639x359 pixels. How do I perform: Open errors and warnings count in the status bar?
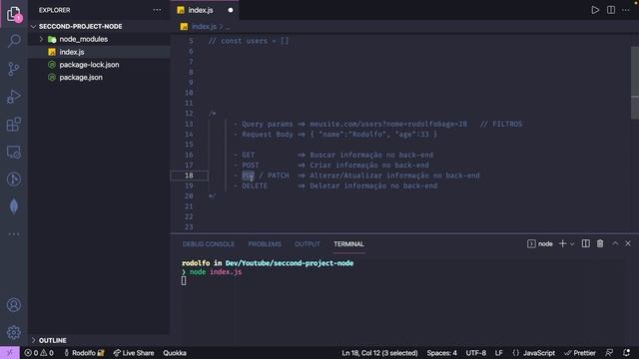39,352
